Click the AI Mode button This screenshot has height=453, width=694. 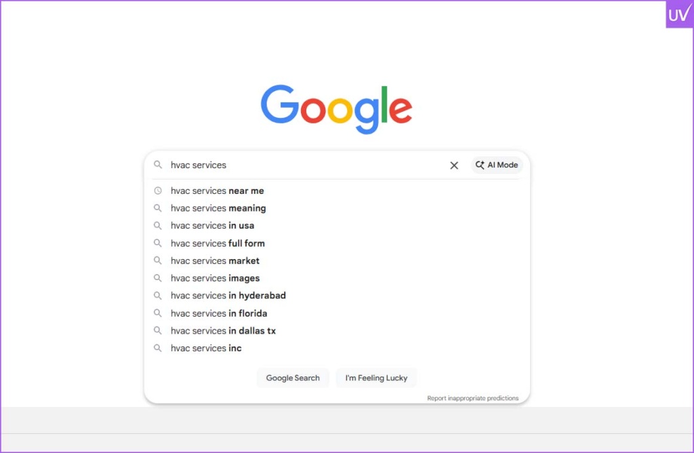tap(497, 165)
